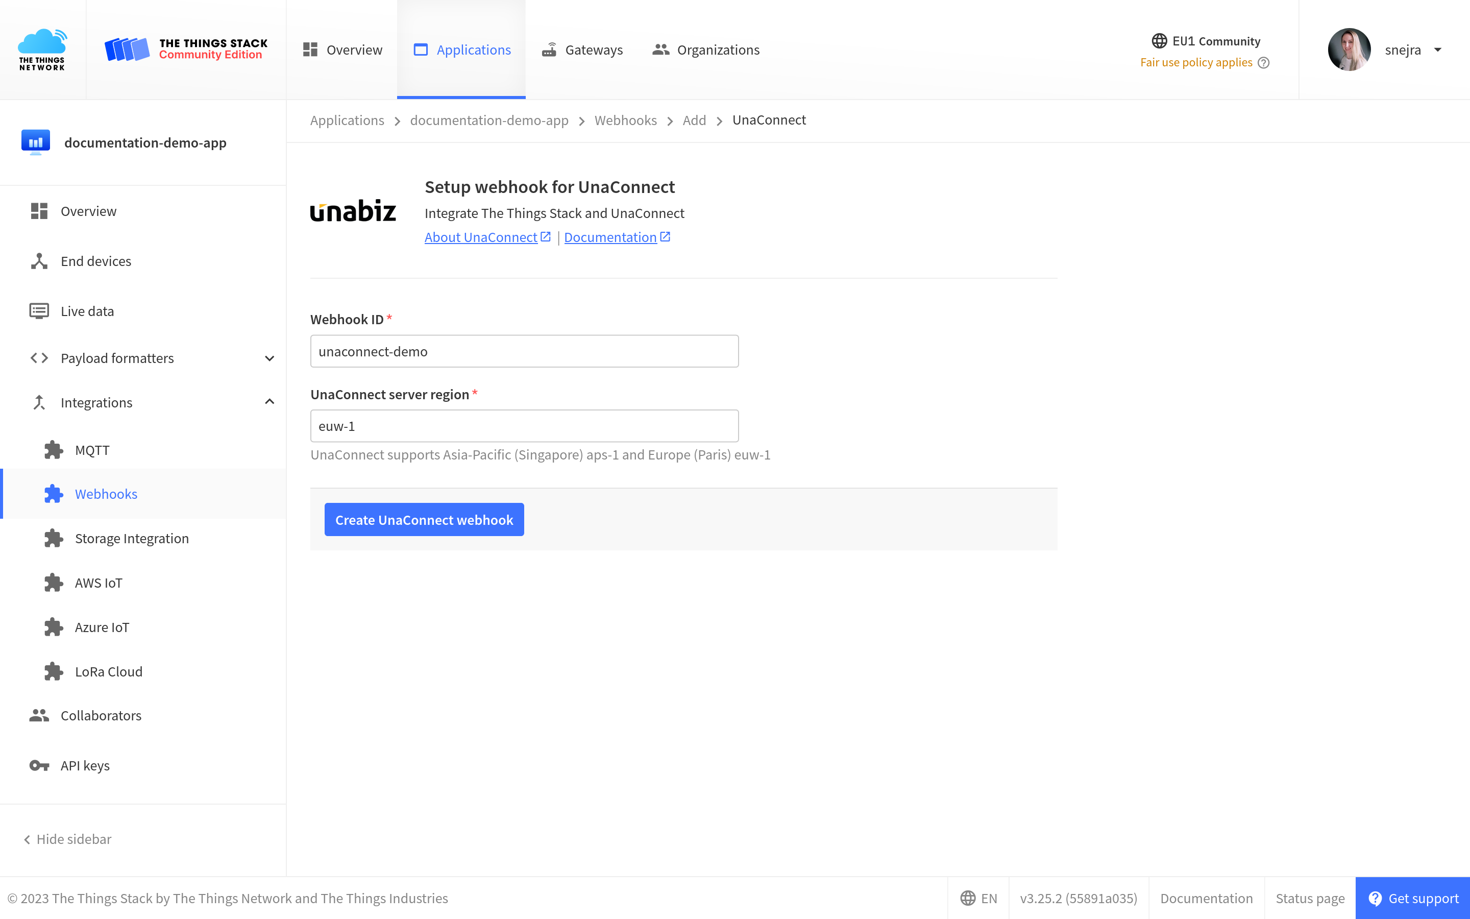Open the API keys section
Viewport: 1470px width, 919px height.
84,765
